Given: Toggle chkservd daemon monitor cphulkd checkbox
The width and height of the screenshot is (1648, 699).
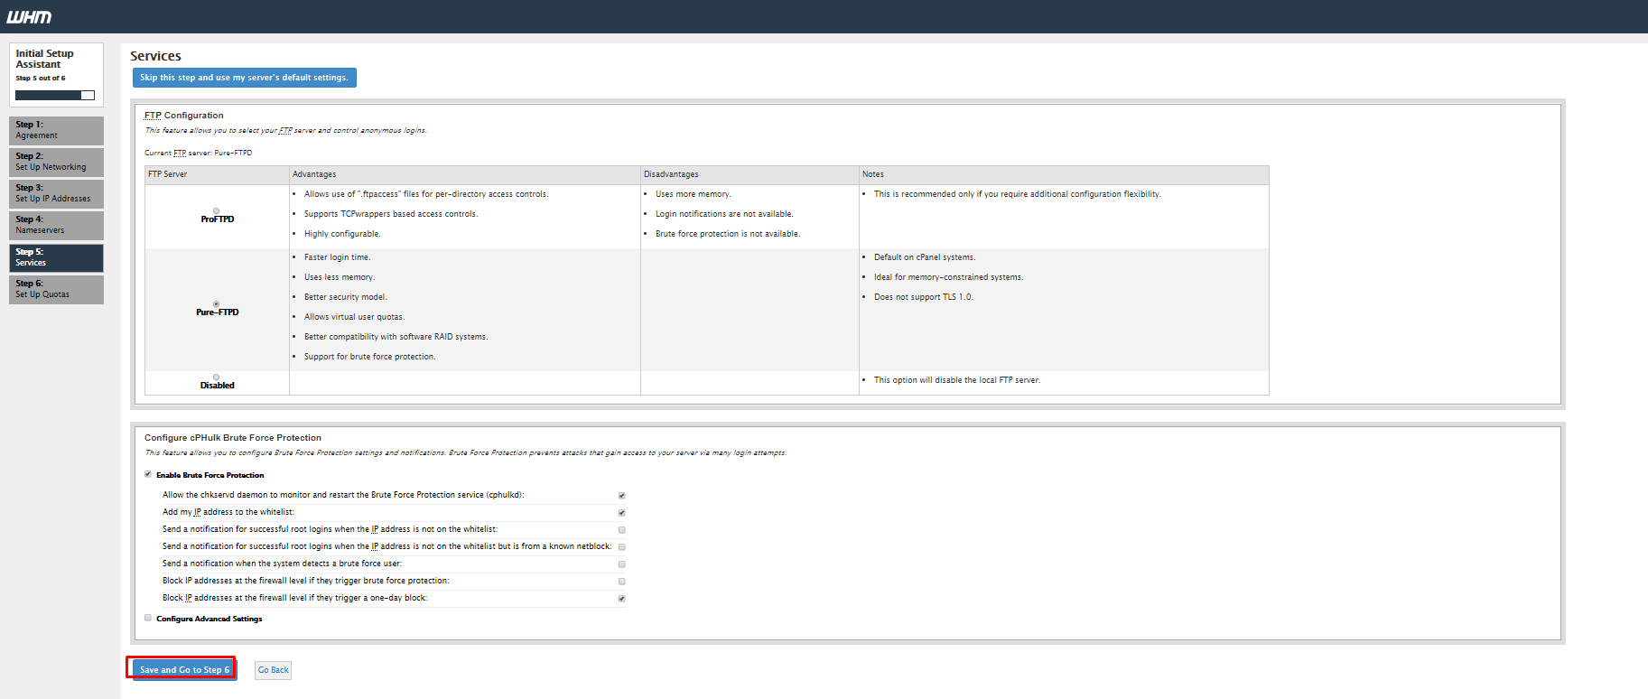Looking at the screenshot, I should 621,495.
